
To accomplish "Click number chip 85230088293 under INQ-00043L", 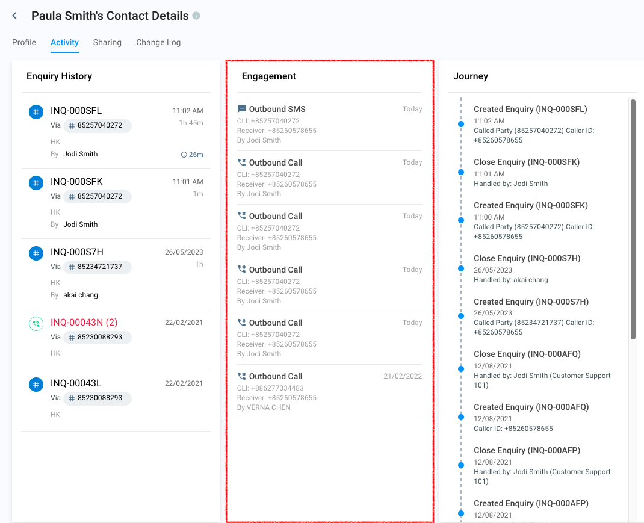I will (x=98, y=398).
